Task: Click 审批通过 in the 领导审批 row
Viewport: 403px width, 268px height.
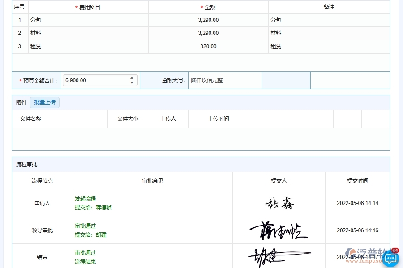Action: tap(85, 226)
